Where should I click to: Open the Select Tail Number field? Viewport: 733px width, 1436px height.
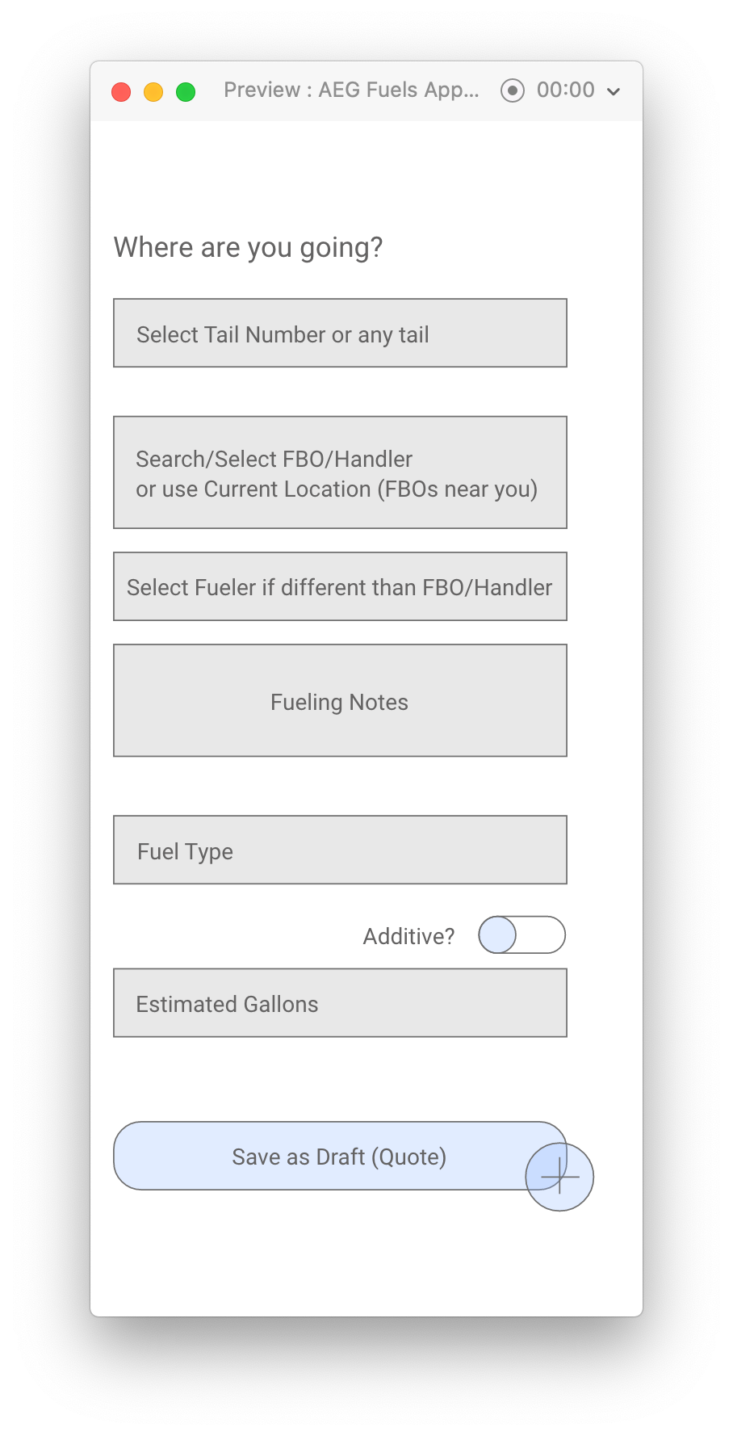point(340,334)
